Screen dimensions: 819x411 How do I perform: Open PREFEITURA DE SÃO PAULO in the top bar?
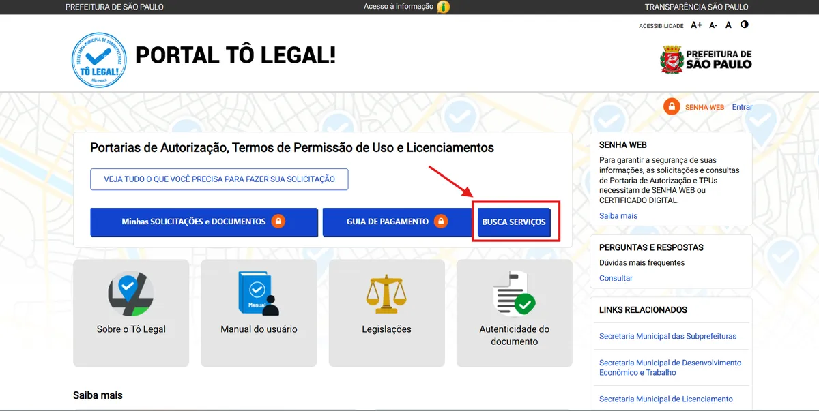(x=114, y=7)
